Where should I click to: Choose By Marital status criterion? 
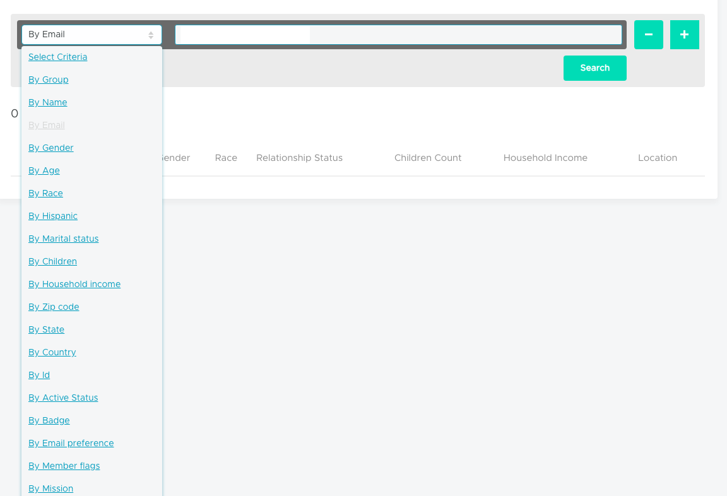coord(64,239)
